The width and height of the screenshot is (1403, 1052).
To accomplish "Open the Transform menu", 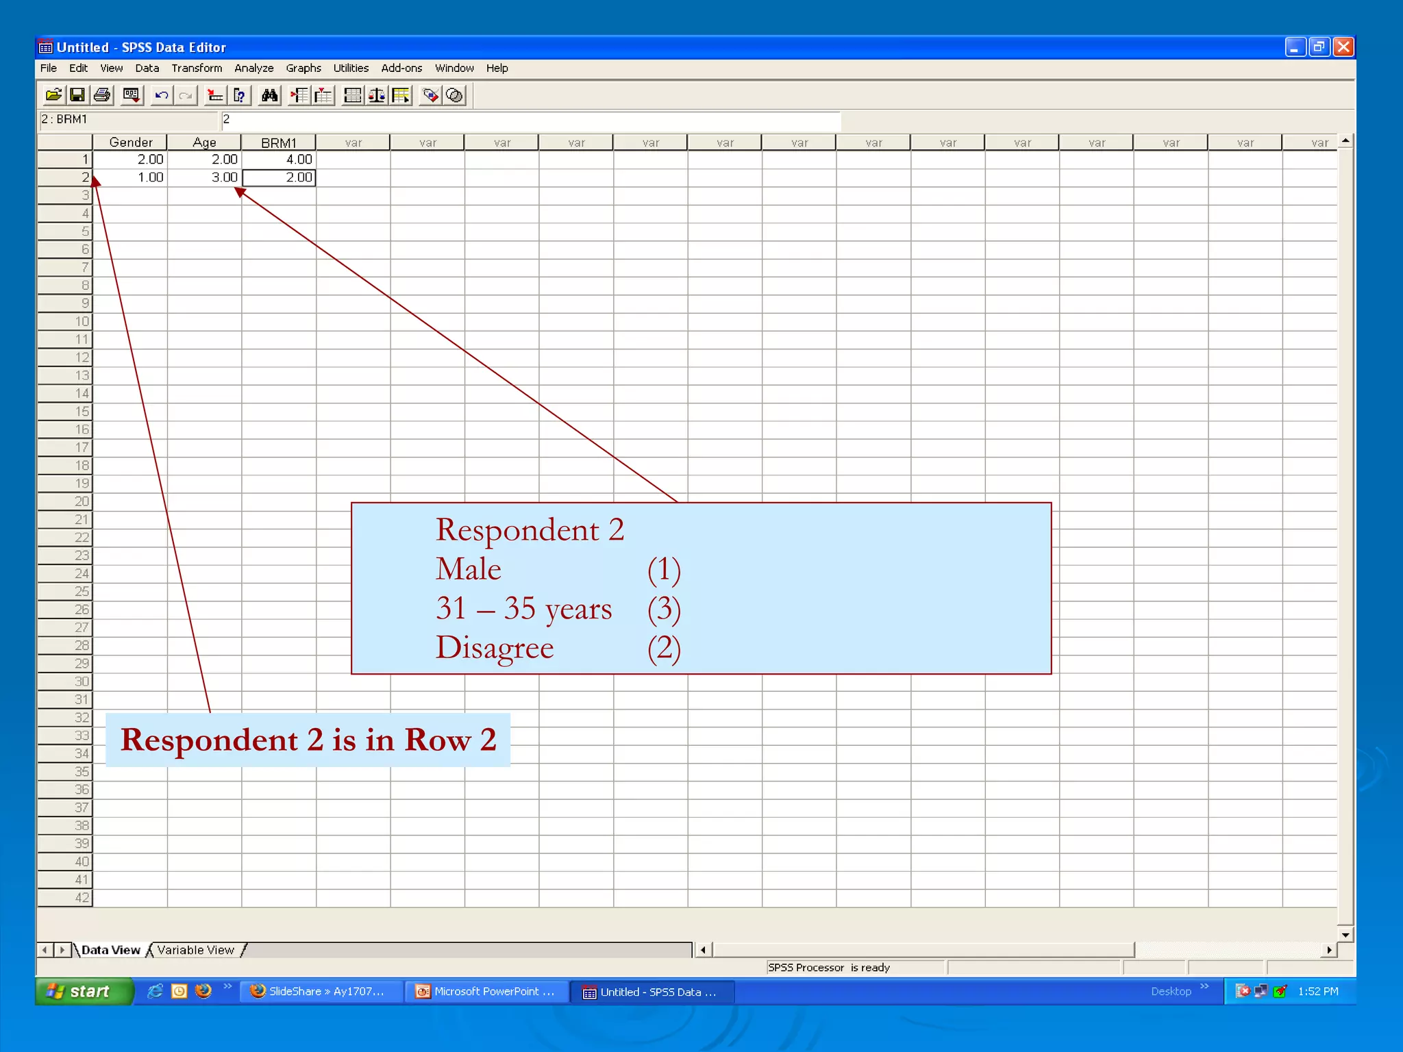I will click(197, 68).
